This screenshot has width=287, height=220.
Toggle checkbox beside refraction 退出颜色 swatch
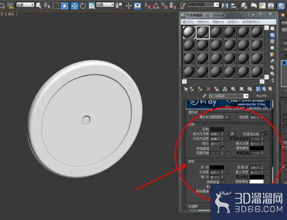[267, 177]
